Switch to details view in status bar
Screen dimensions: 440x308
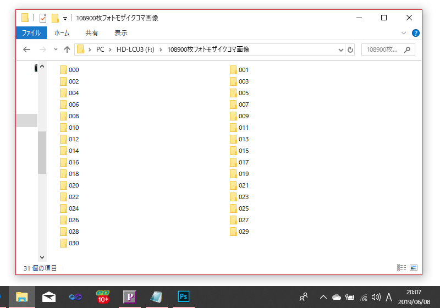402,268
